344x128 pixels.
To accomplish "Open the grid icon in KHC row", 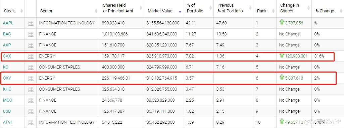I will pyautogui.click(x=31, y=89).
